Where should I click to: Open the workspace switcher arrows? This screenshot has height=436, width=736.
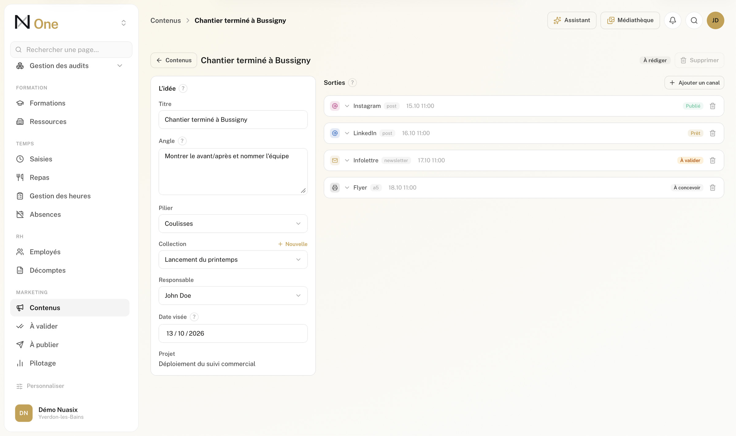pyautogui.click(x=124, y=23)
